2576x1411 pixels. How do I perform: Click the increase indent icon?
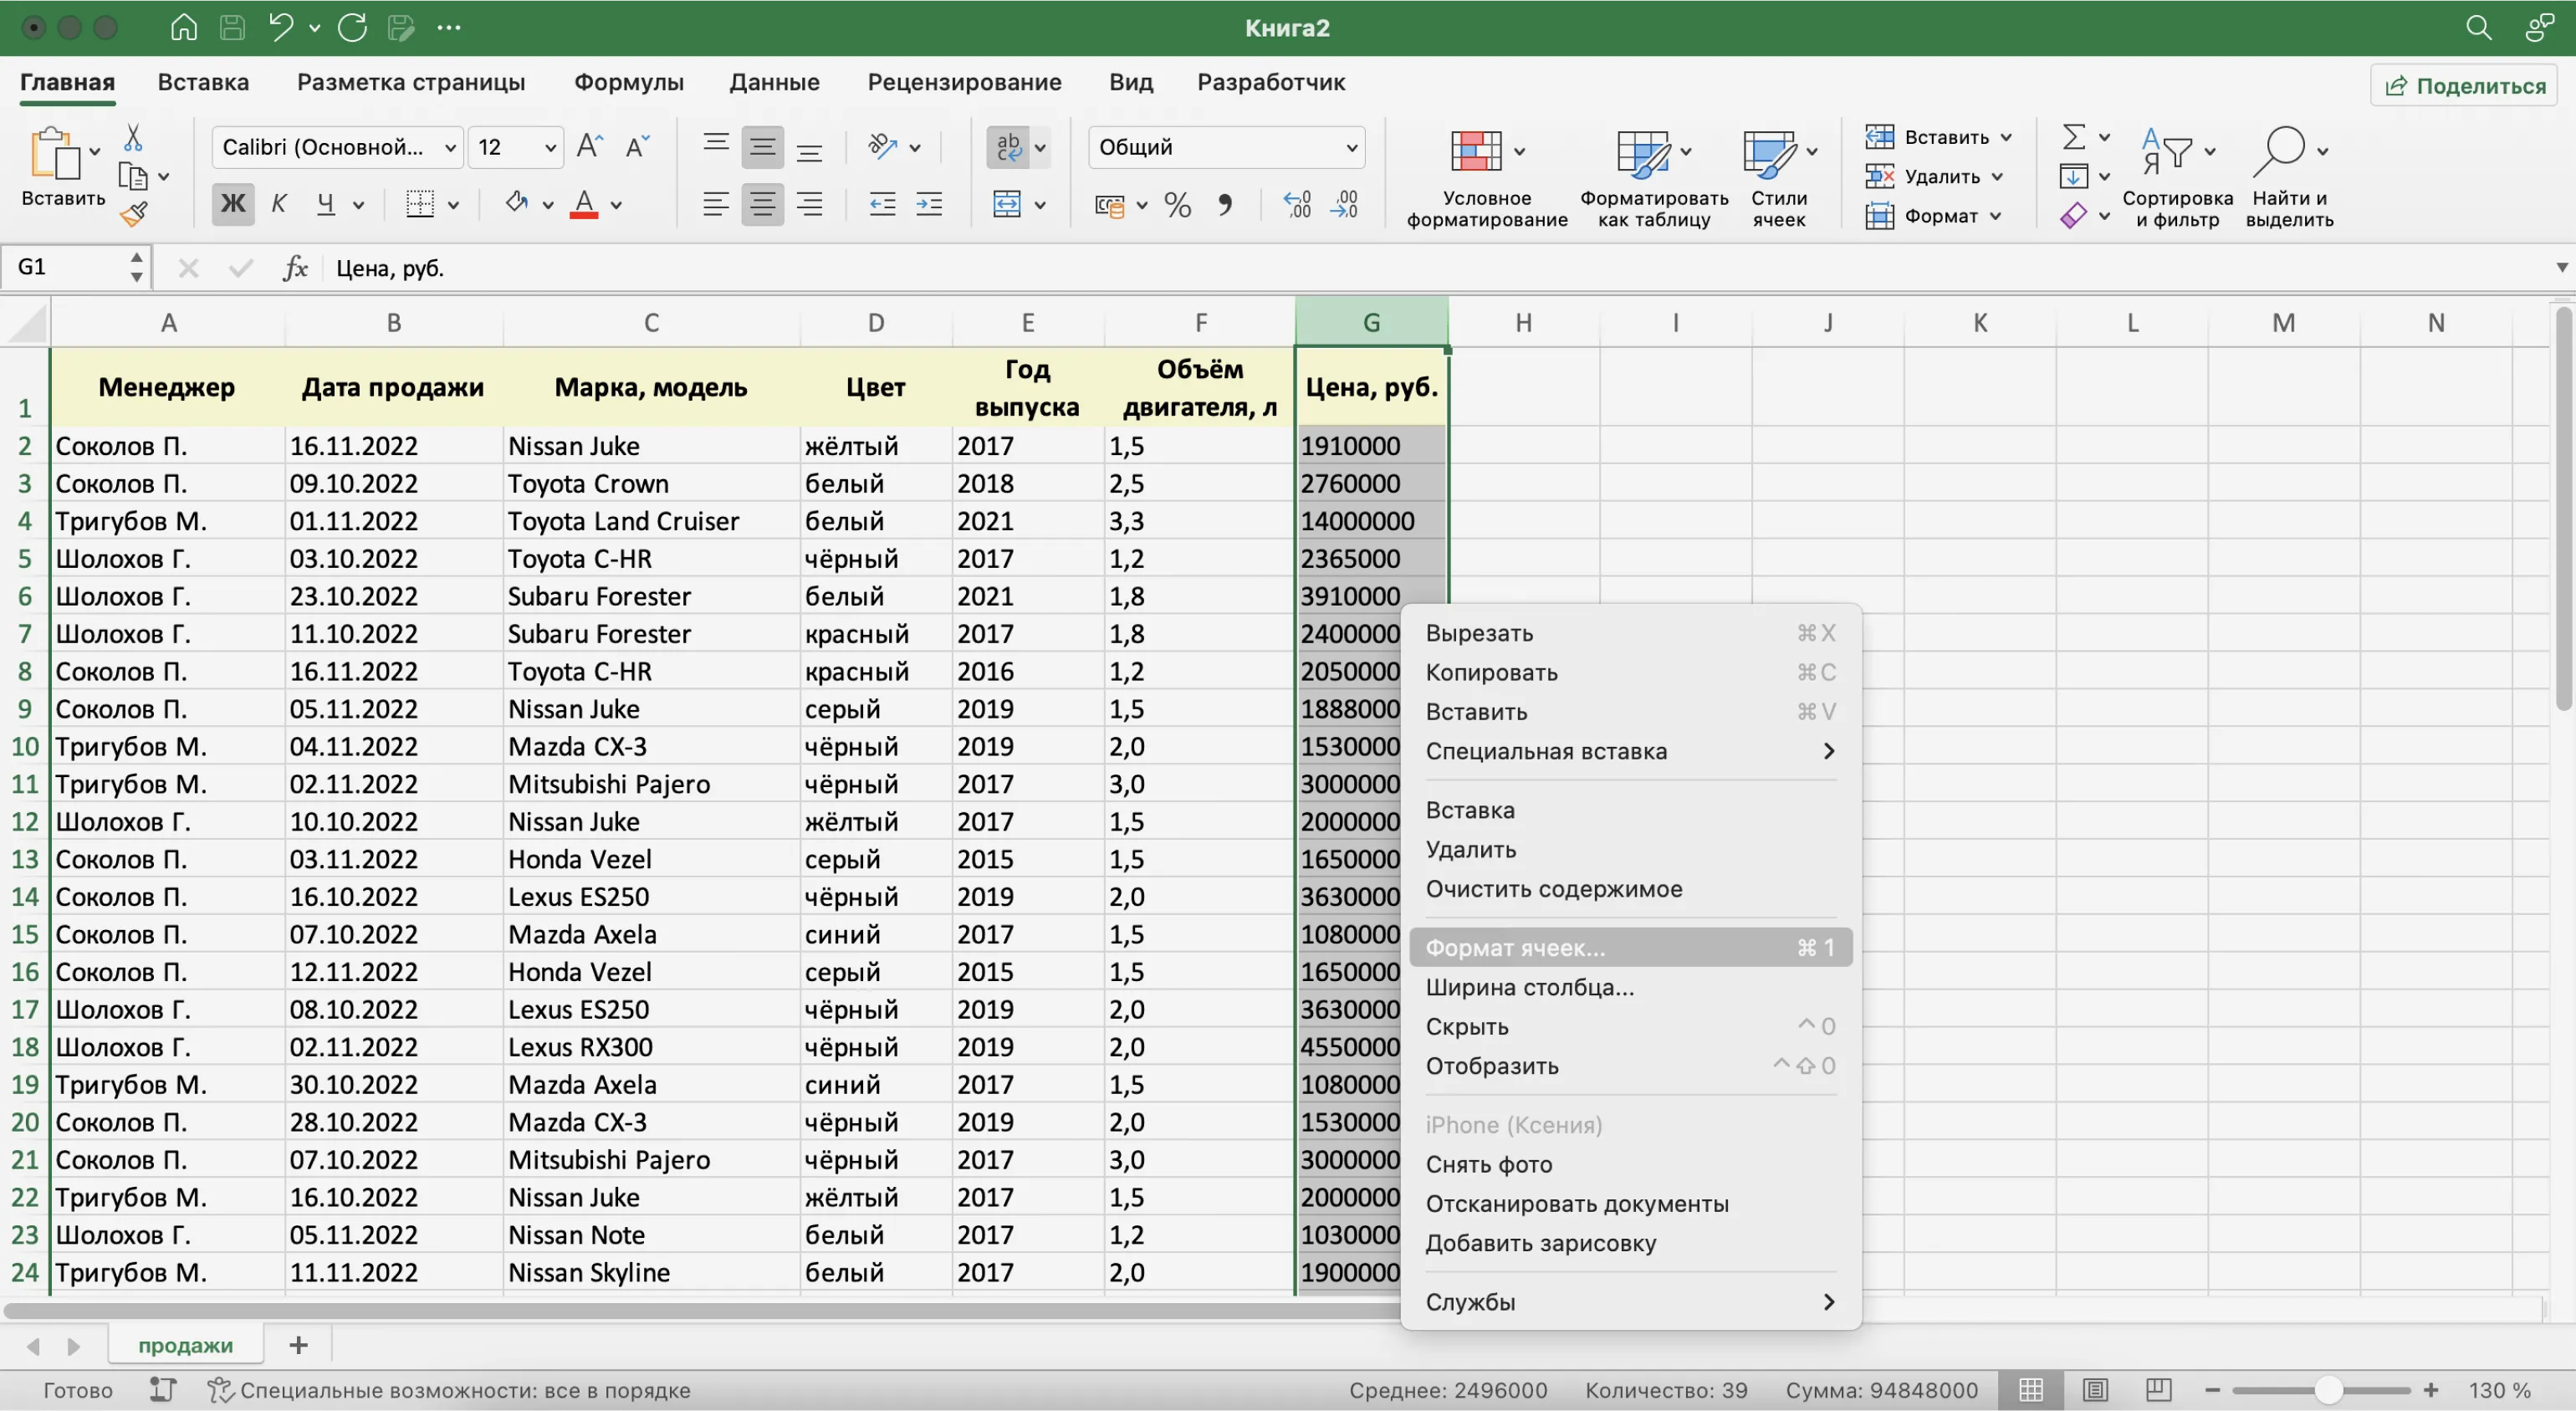929,205
